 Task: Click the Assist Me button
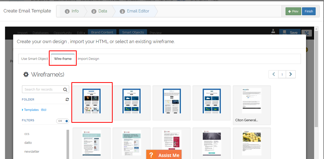pos(164,154)
